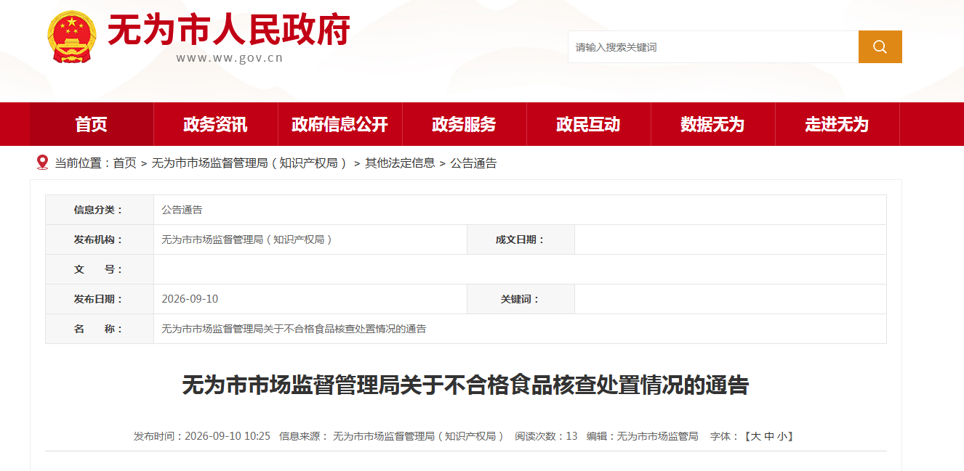Set font size to 中
The height and width of the screenshot is (471, 964).
[x=768, y=436]
